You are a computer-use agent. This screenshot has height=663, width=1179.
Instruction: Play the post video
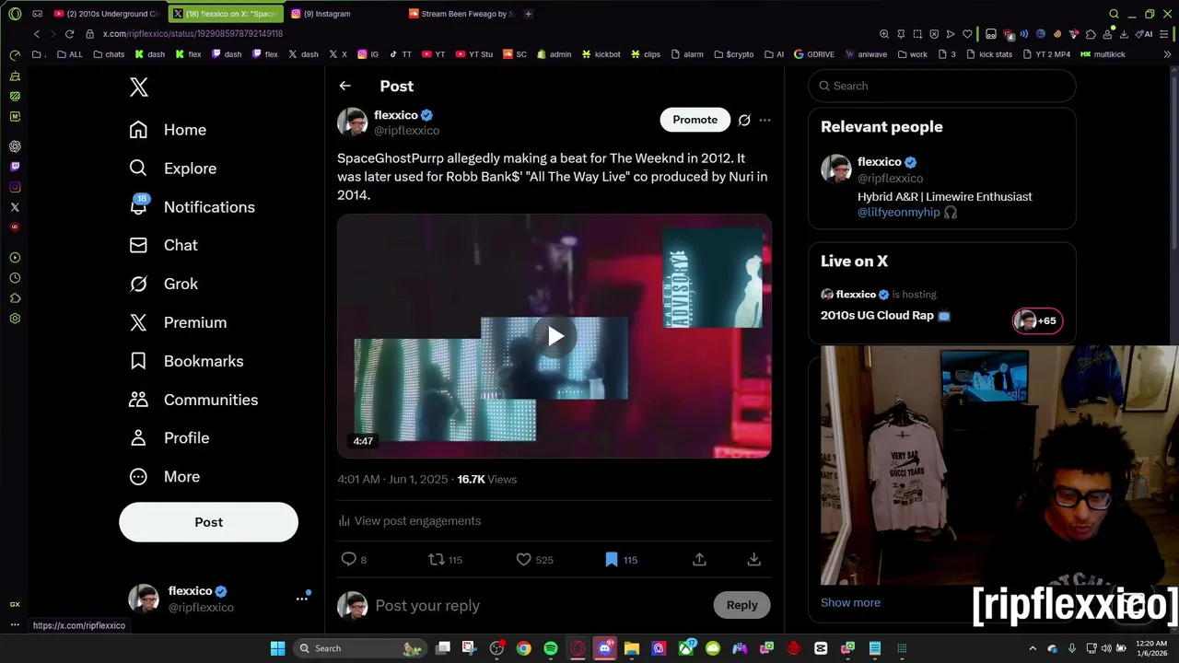554,336
